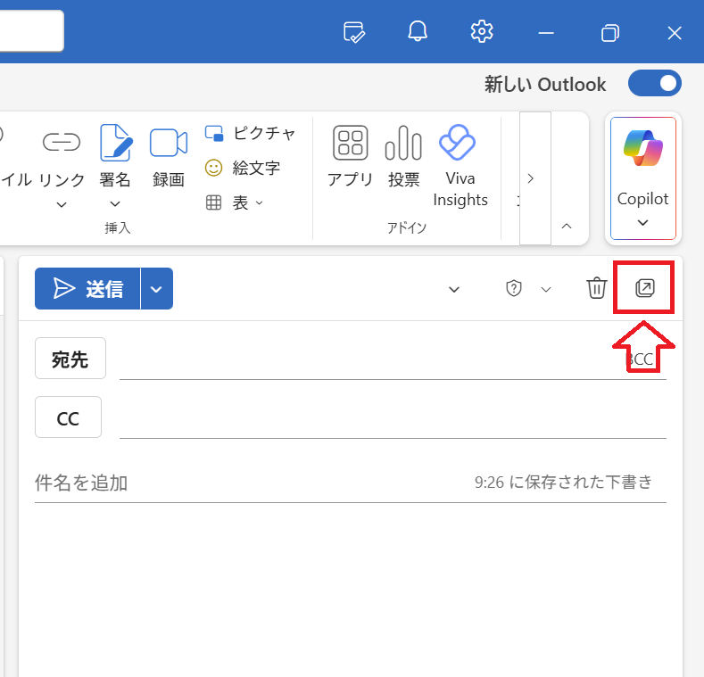Send the email with 送信
Screen dimensions: 704x677
[x=87, y=289]
